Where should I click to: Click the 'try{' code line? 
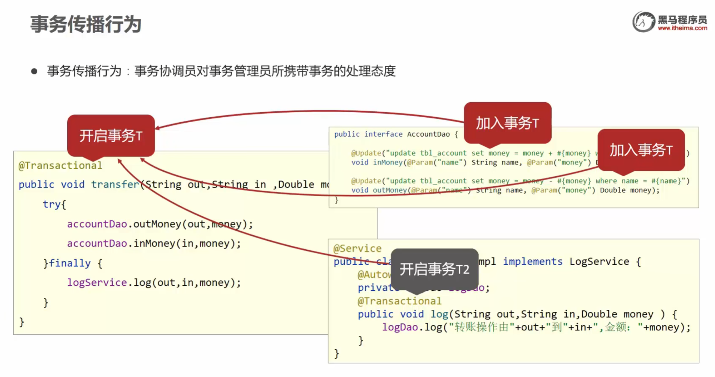coord(54,204)
